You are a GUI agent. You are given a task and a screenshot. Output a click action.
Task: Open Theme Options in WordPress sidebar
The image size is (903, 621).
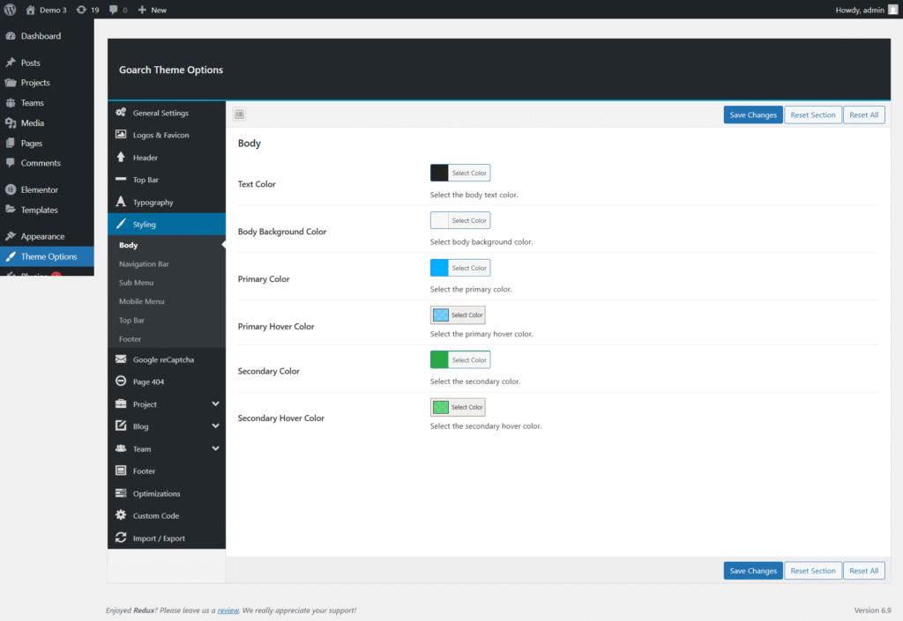point(47,256)
